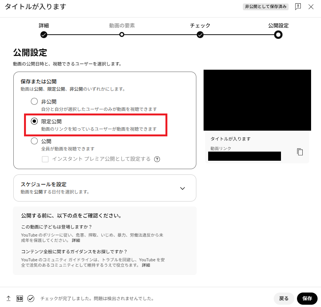Expand the スケジュールを設定 section

(183, 188)
